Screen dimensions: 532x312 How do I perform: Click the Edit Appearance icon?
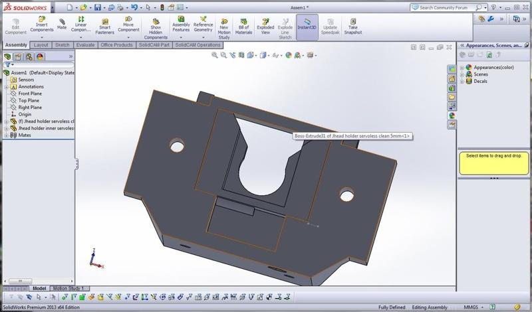tap(289, 55)
